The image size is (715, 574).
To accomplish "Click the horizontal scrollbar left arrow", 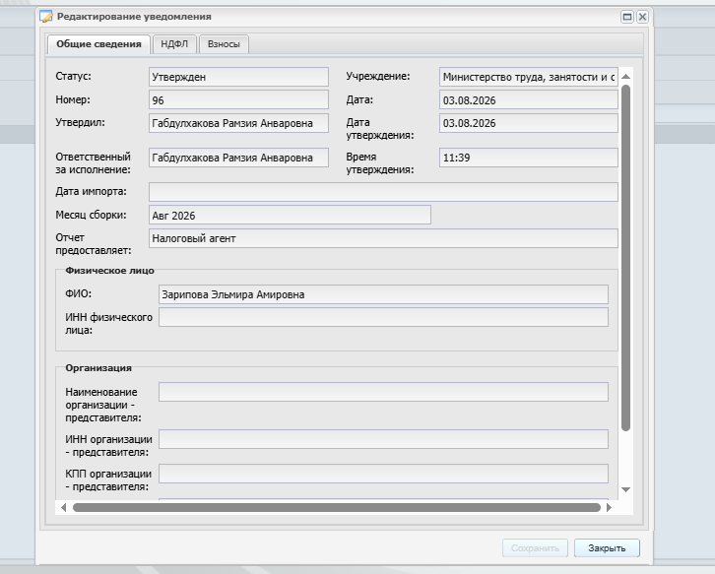I will click(x=63, y=507).
